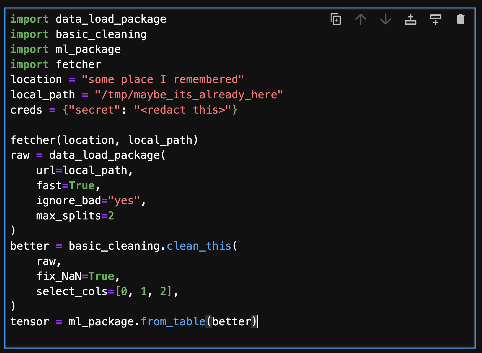482x353 pixels.
Task: Click the string "some place I remembered"
Action: tap(163, 80)
